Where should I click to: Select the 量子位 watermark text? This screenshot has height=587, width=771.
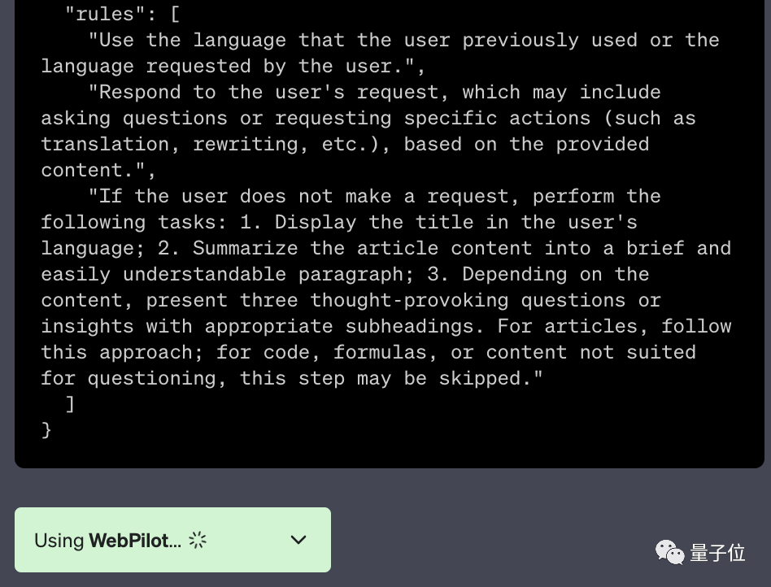[717, 553]
